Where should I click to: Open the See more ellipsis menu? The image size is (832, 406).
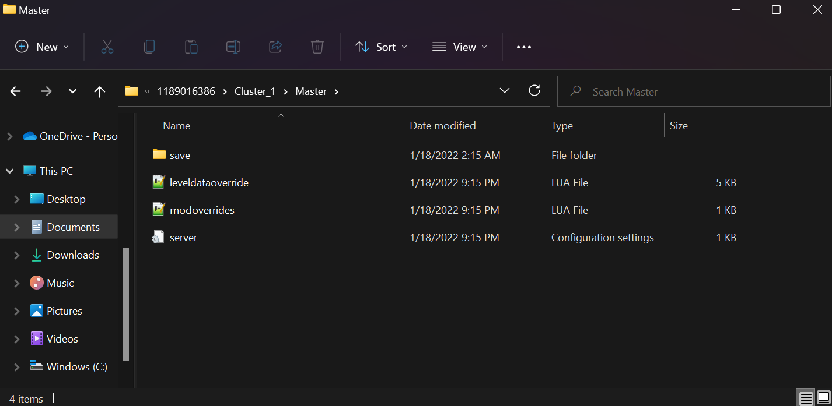524,47
